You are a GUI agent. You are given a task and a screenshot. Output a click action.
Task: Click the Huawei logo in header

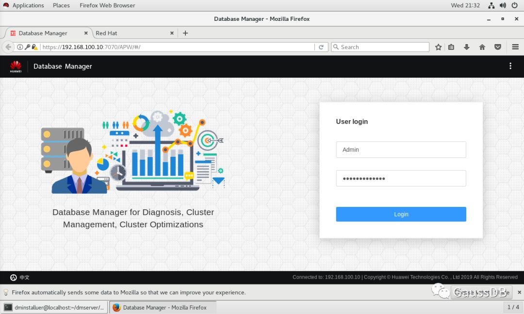tap(16, 66)
